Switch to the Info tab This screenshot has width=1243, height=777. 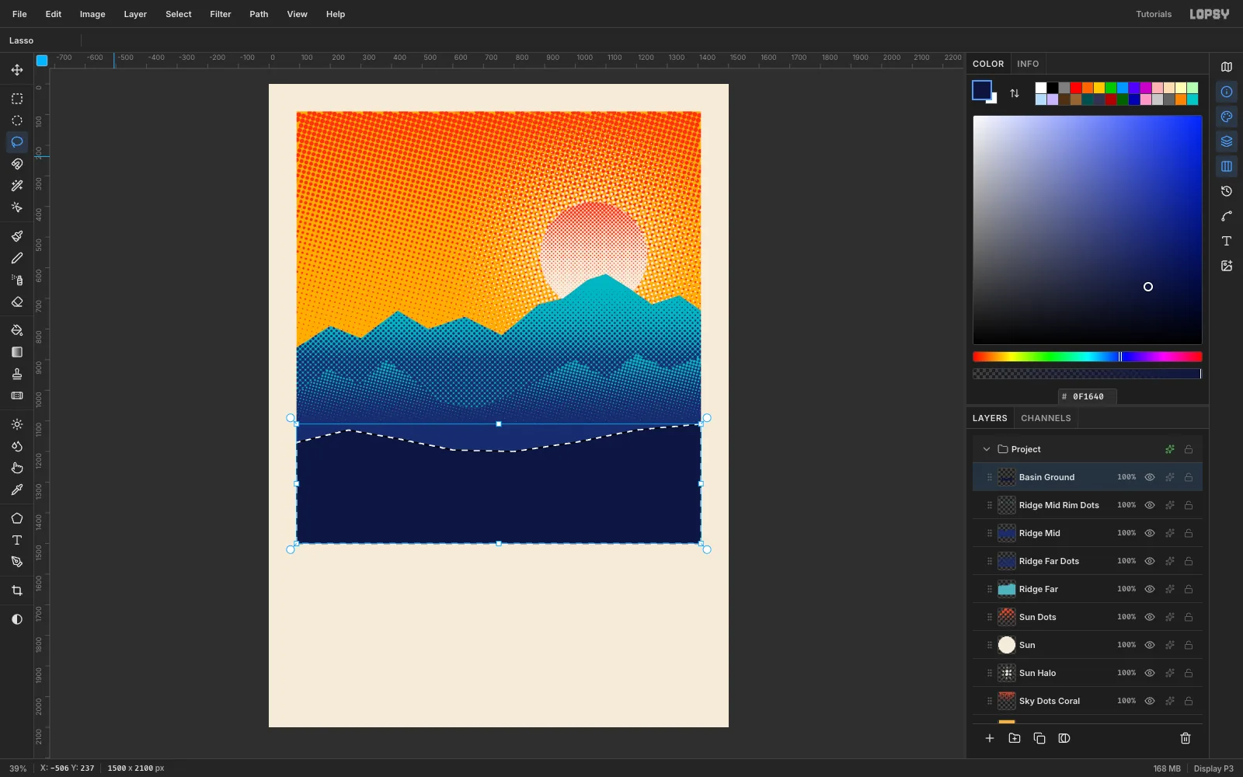click(1028, 64)
